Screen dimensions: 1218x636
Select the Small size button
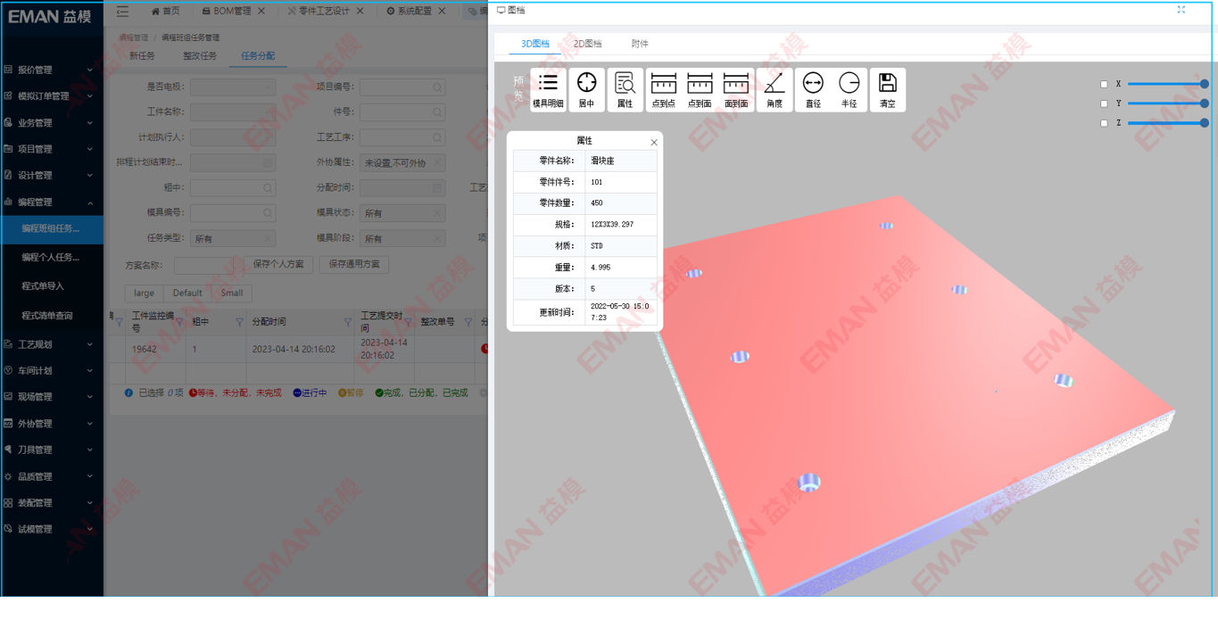(231, 293)
